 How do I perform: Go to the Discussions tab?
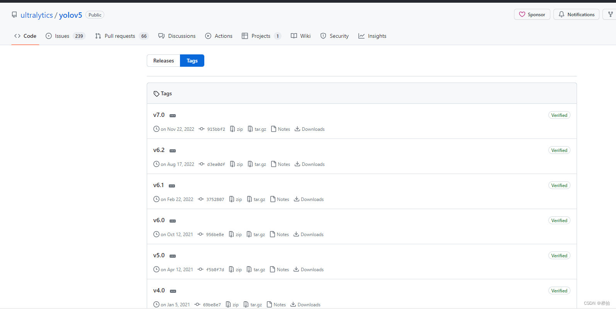[177, 36]
